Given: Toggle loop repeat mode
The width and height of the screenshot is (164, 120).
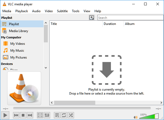Looking at the screenshot, I should point(64,115).
